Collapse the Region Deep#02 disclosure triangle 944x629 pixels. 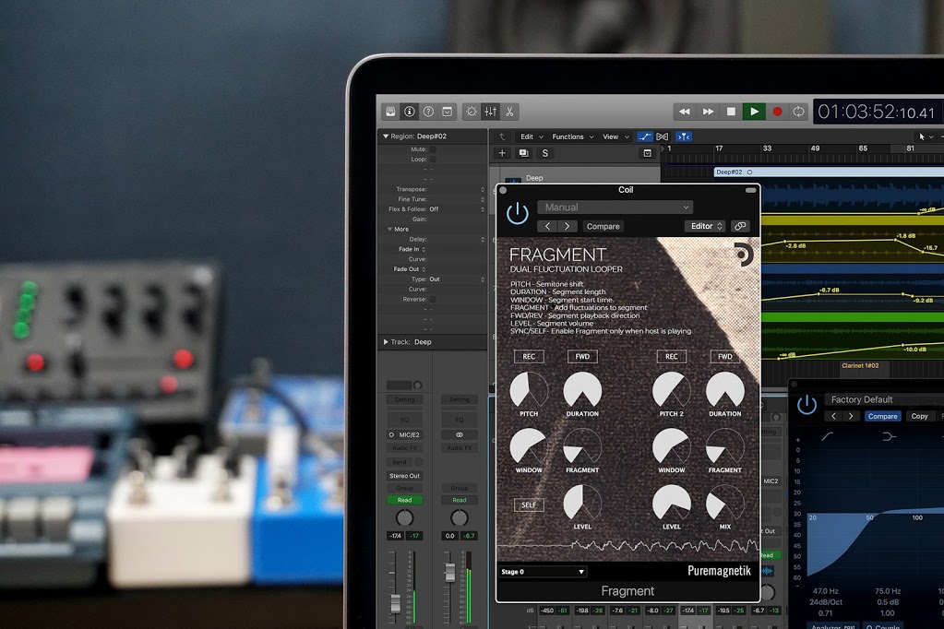[386, 136]
